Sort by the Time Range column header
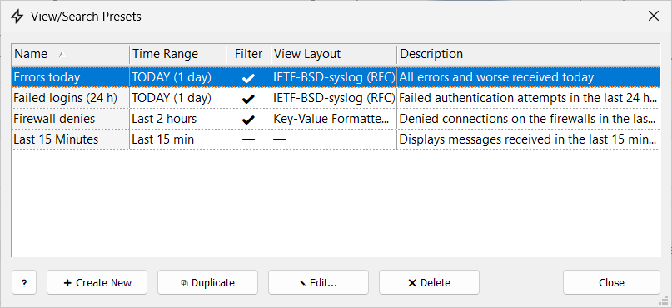The image size is (672, 308). [178, 54]
